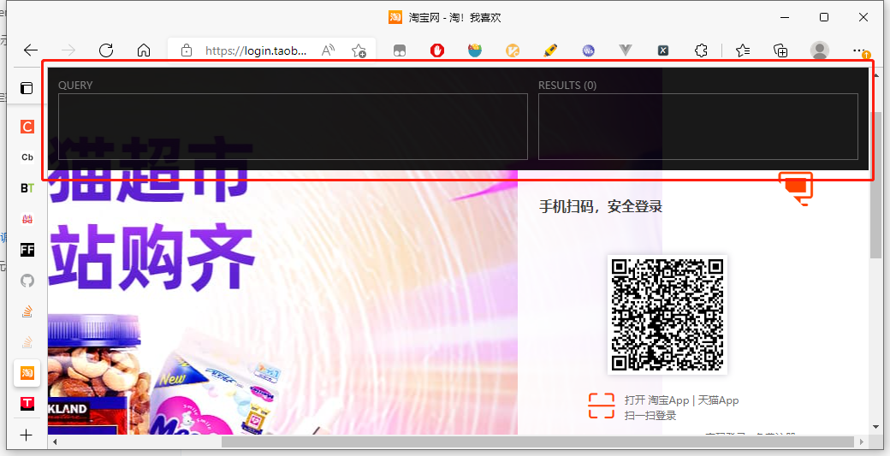Switch to the orange C tab

click(x=27, y=127)
